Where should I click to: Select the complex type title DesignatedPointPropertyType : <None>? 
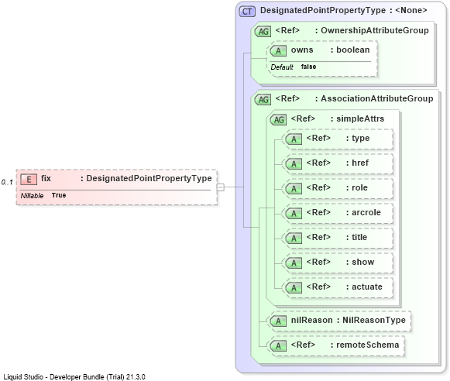[344, 10]
